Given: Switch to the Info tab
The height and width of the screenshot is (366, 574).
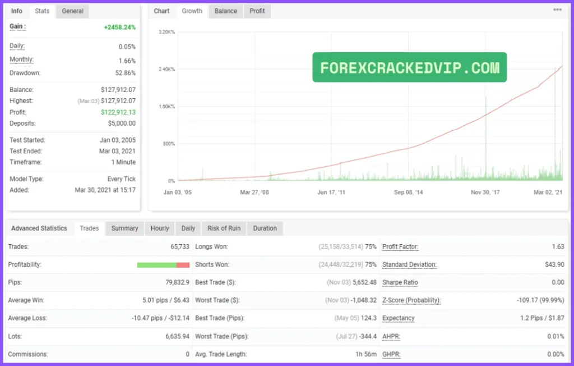Looking at the screenshot, I should pyautogui.click(x=17, y=11).
